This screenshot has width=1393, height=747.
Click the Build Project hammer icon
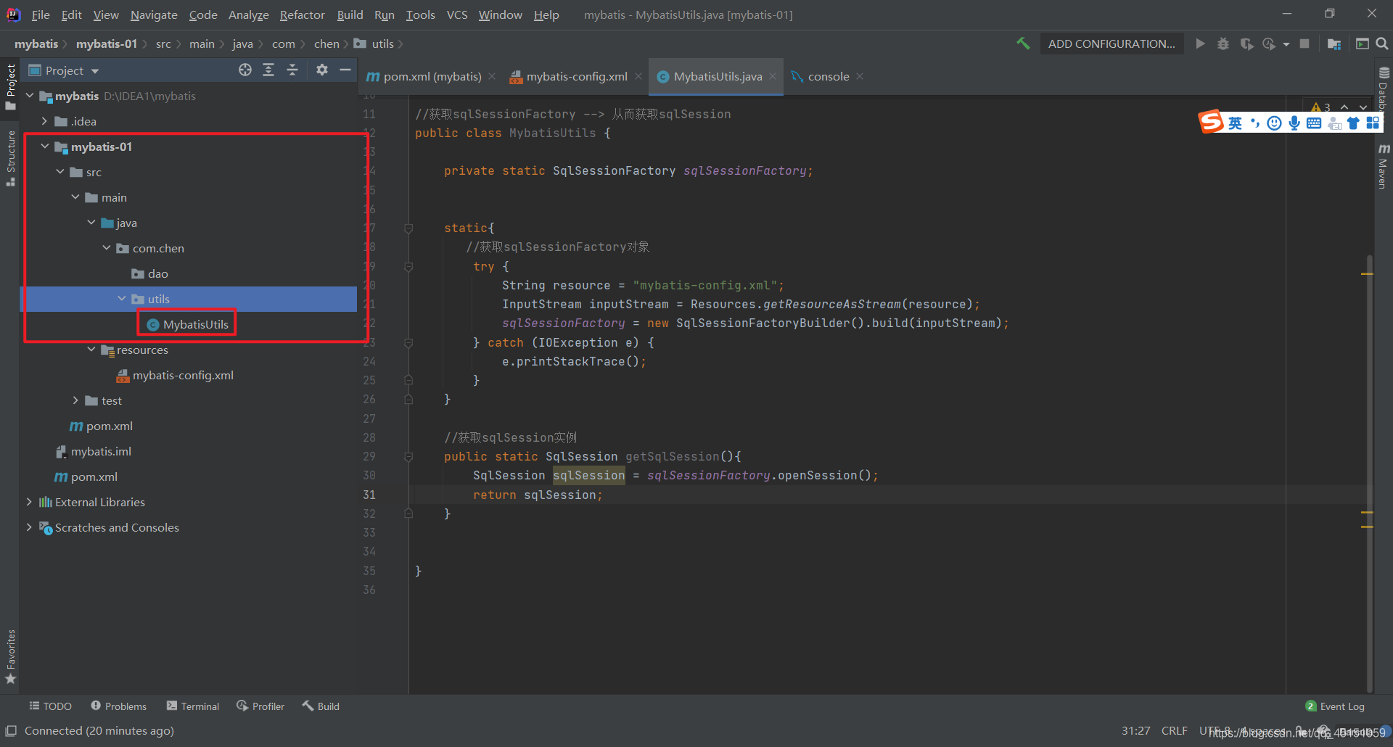click(x=1023, y=44)
